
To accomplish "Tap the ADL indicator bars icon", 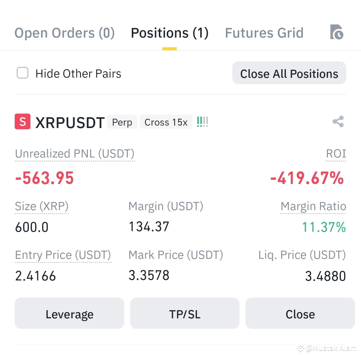I will (202, 122).
